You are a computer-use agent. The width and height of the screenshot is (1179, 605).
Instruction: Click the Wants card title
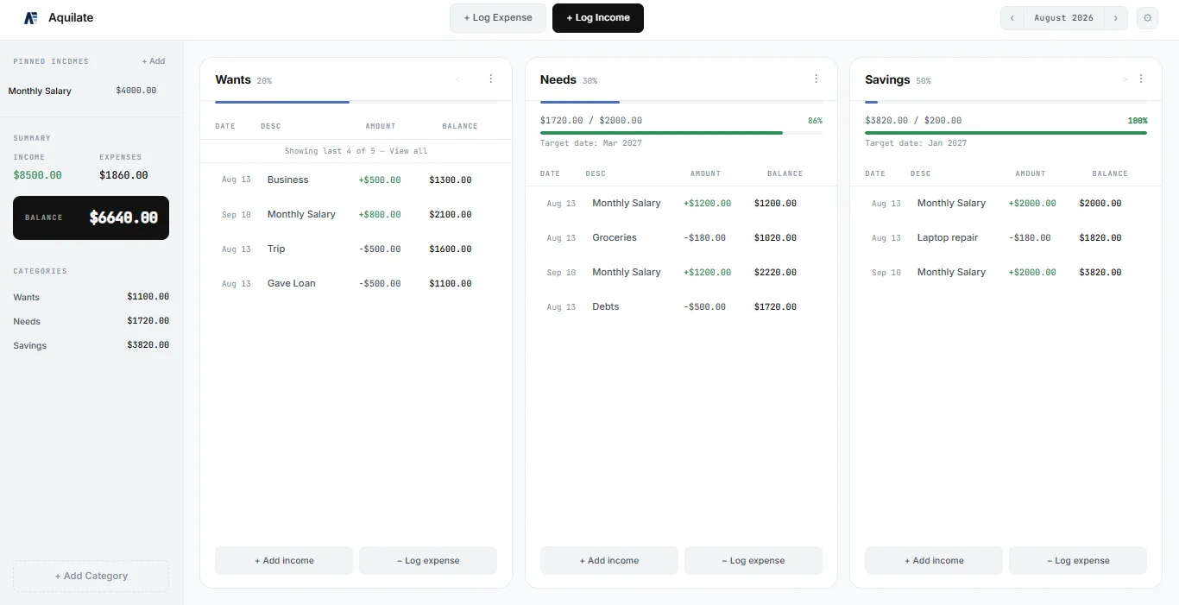[x=233, y=79]
